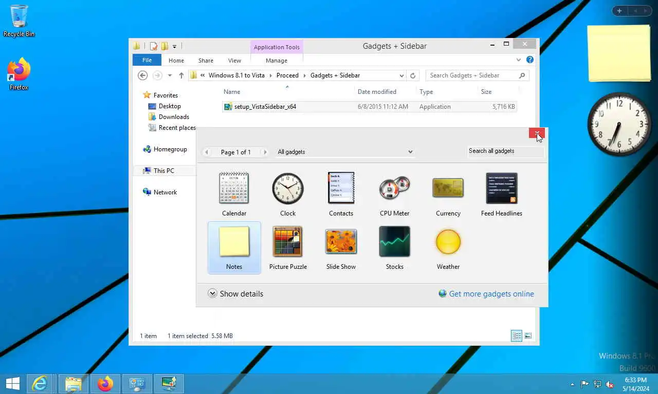Select the Notes gadget
658x394 pixels.
pyautogui.click(x=234, y=248)
